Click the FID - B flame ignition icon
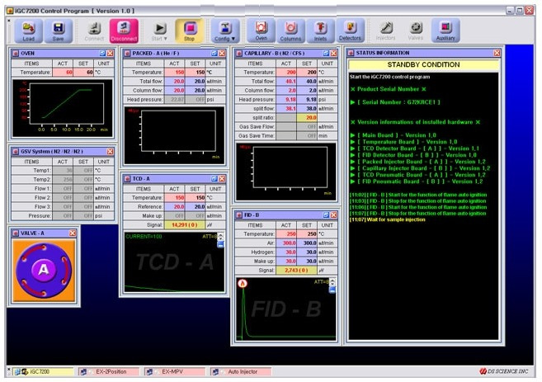This screenshot has height=382, width=542. 243,284
